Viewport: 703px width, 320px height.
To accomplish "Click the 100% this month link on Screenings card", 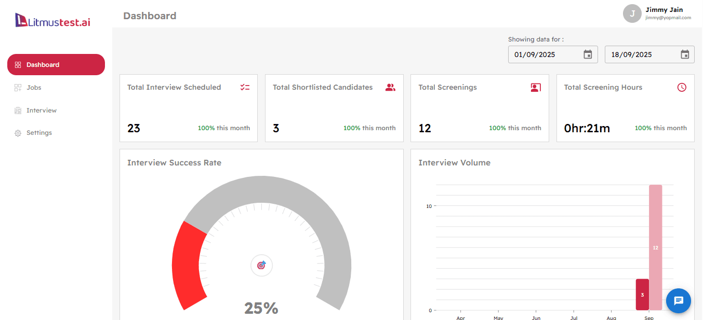I will tap(515, 128).
